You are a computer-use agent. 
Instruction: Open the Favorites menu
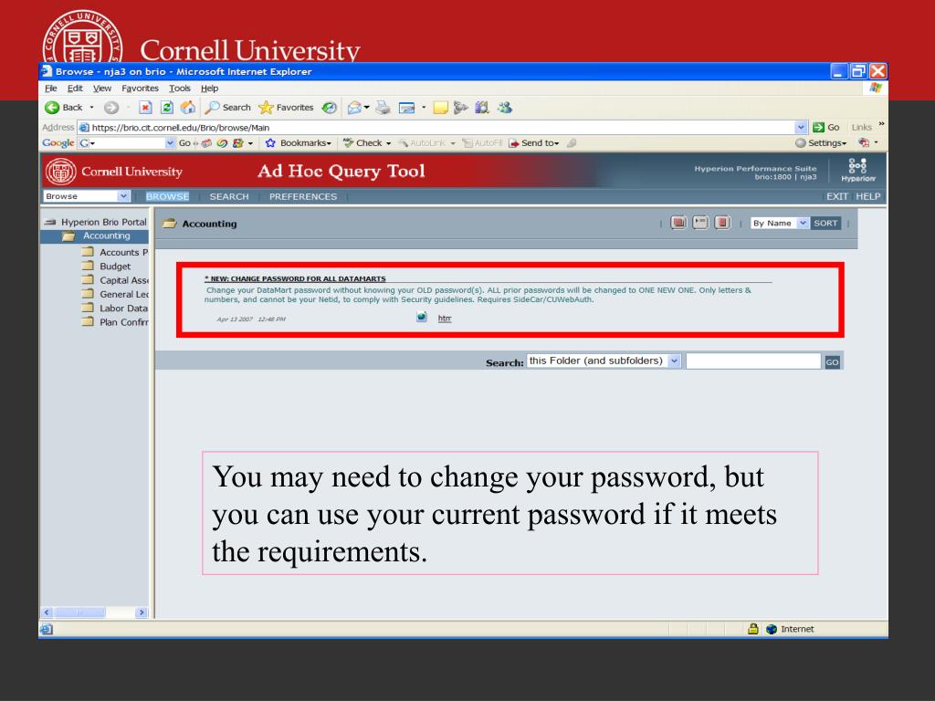point(140,89)
